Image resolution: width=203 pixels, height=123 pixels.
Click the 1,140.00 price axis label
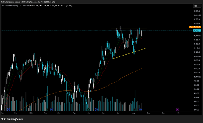pyautogui.click(x=197, y=48)
